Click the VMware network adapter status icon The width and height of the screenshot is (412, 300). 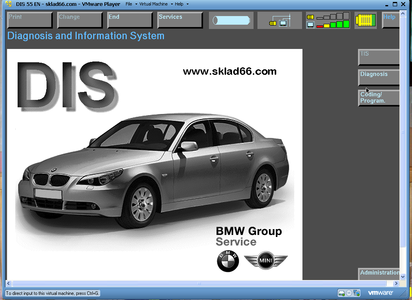tap(356, 293)
